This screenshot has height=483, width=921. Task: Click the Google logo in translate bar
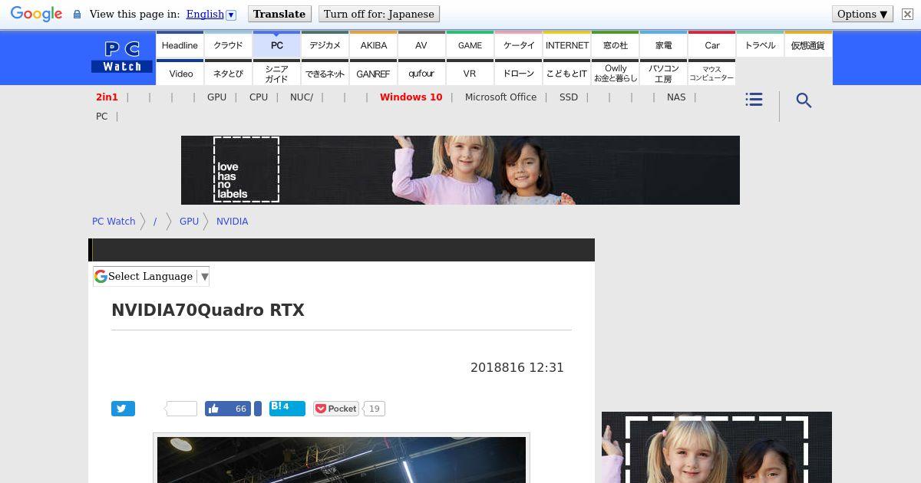pyautogui.click(x=36, y=14)
